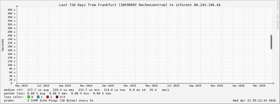Click the RRDTOOL / TOBI OETIKER watermark
The image size is (280, 104).
click(x=277, y=15)
